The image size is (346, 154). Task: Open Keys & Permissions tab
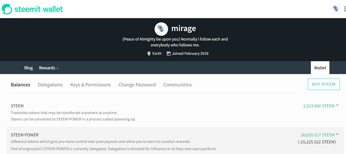(x=91, y=85)
